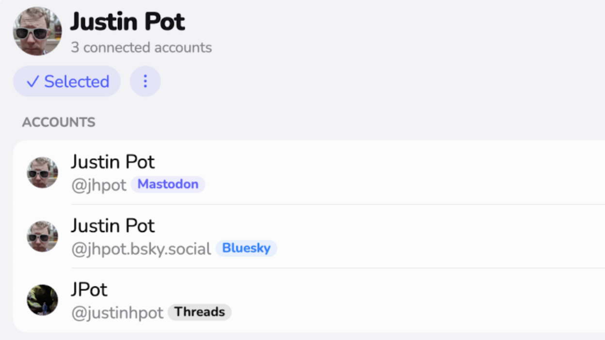The height and width of the screenshot is (340, 605).
Task: Open the three-dot more options menu
Action: point(145,81)
